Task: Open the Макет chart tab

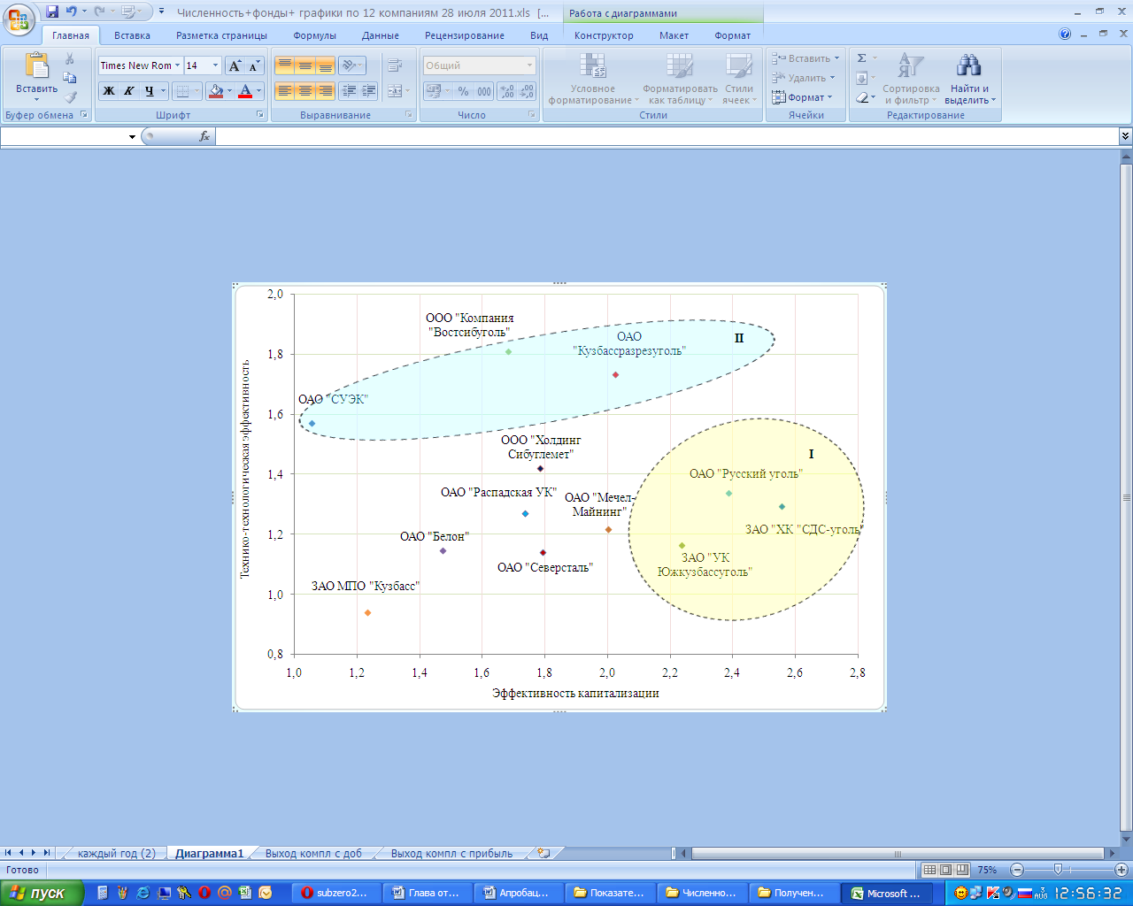Action: 674,35
